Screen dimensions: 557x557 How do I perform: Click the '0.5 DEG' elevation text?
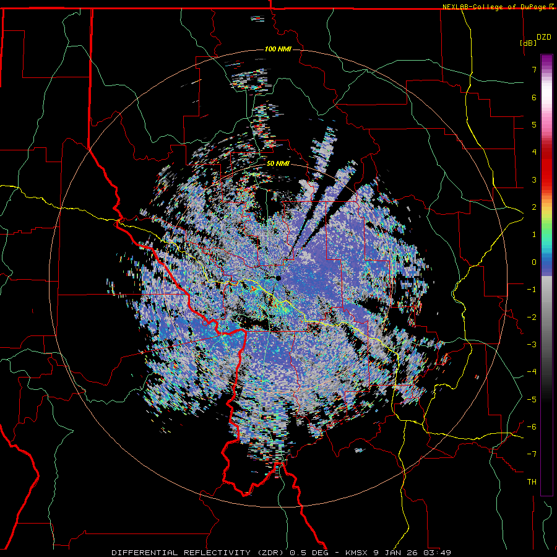click(x=310, y=553)
